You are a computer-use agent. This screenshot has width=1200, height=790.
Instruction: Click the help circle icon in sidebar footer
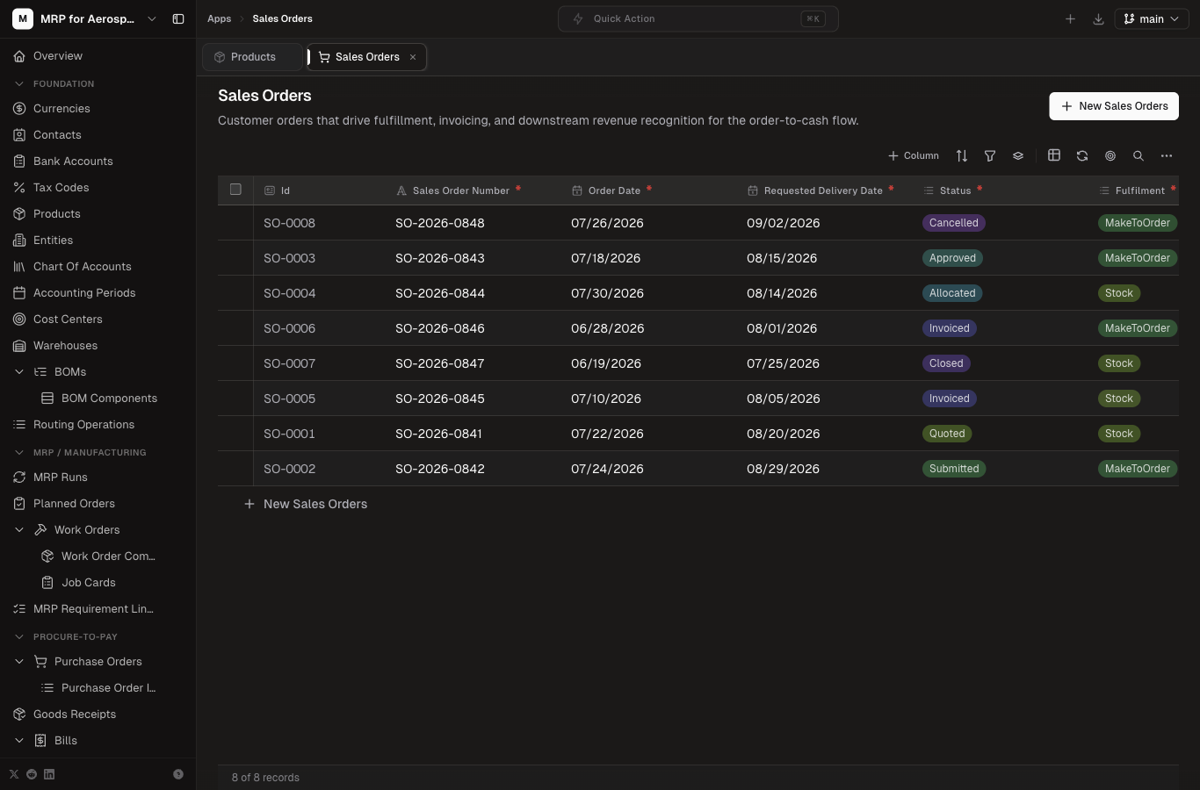click(178, 774)
